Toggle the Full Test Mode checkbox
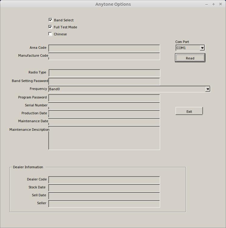226x228 pixels. 50,27
